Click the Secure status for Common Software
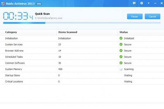 (128, 63)
